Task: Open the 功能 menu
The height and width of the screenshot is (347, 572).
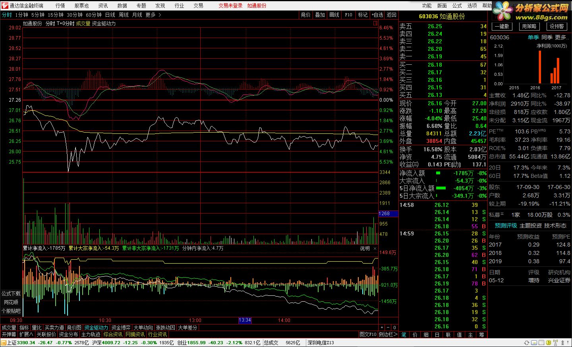Action: click(x=427, y=6)
